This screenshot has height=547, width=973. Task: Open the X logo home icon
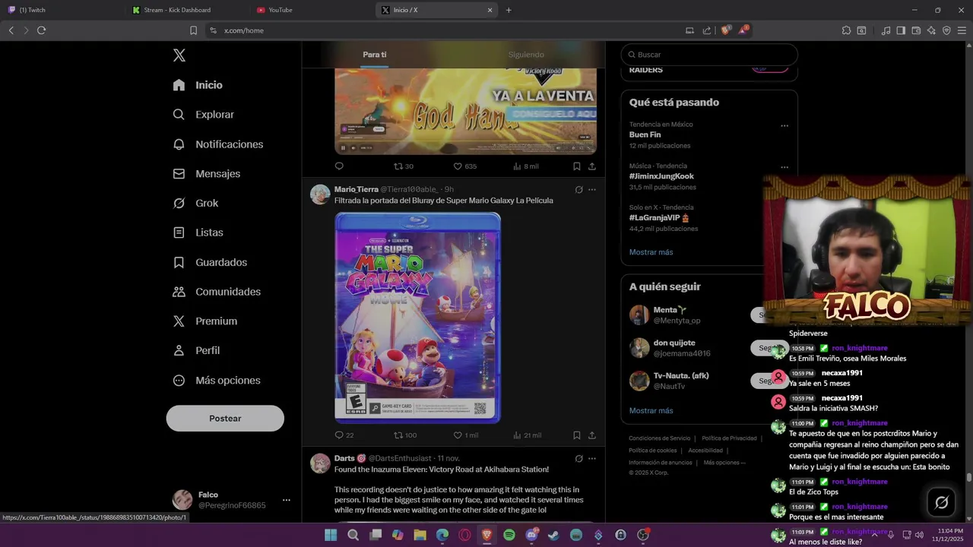179,55
